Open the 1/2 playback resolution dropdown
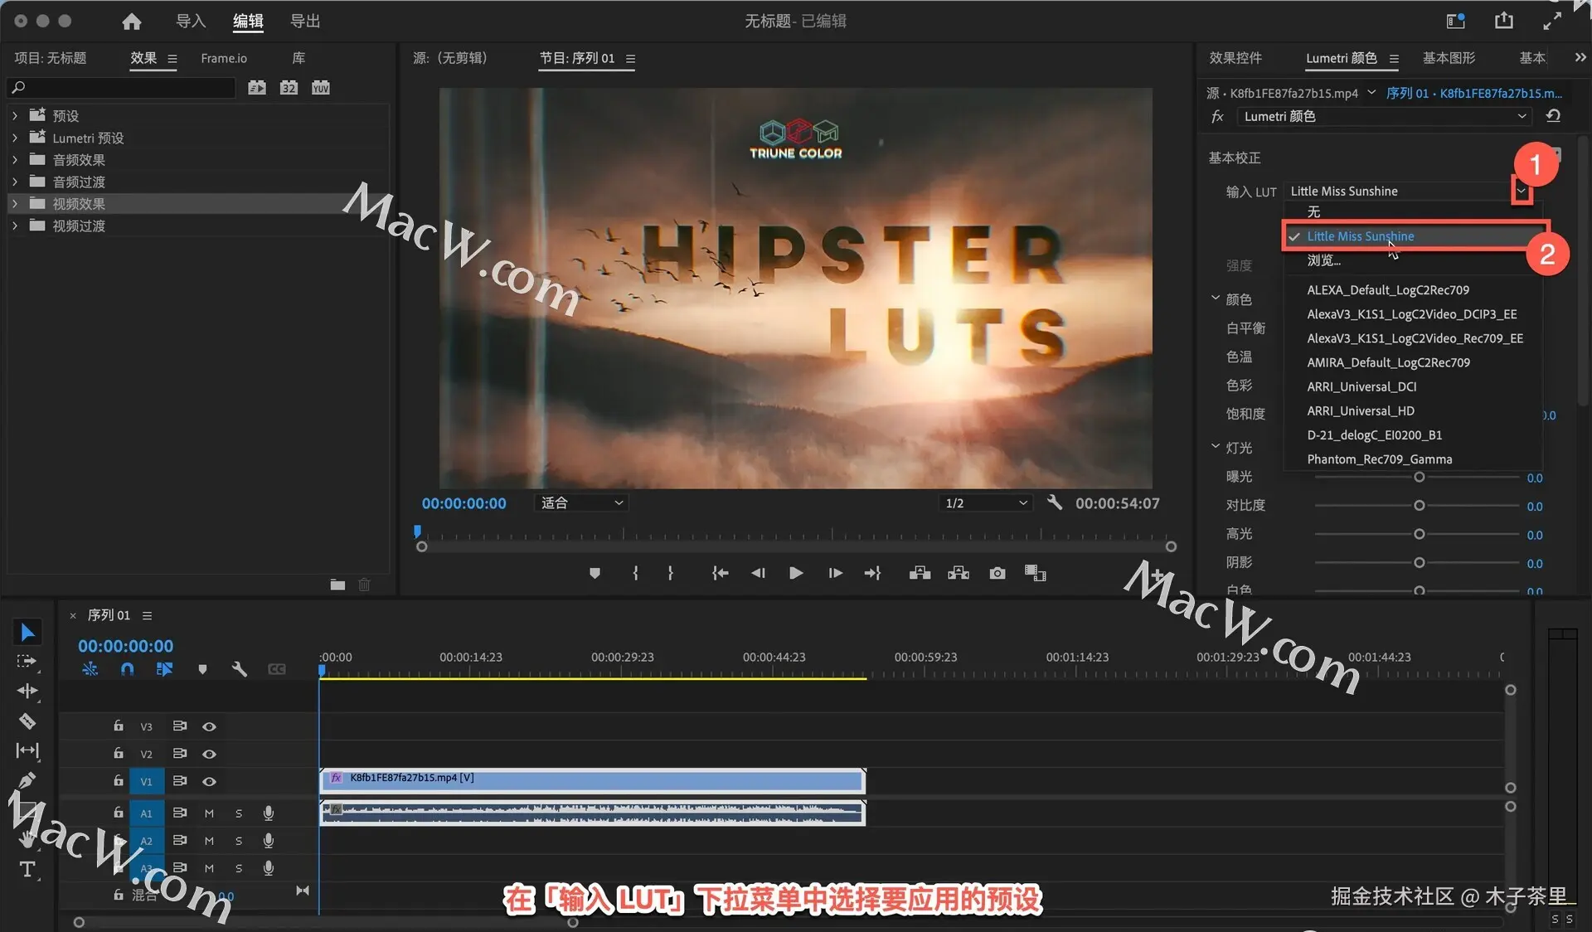The width and height of the screenshot is (1592, 932). 987,502
